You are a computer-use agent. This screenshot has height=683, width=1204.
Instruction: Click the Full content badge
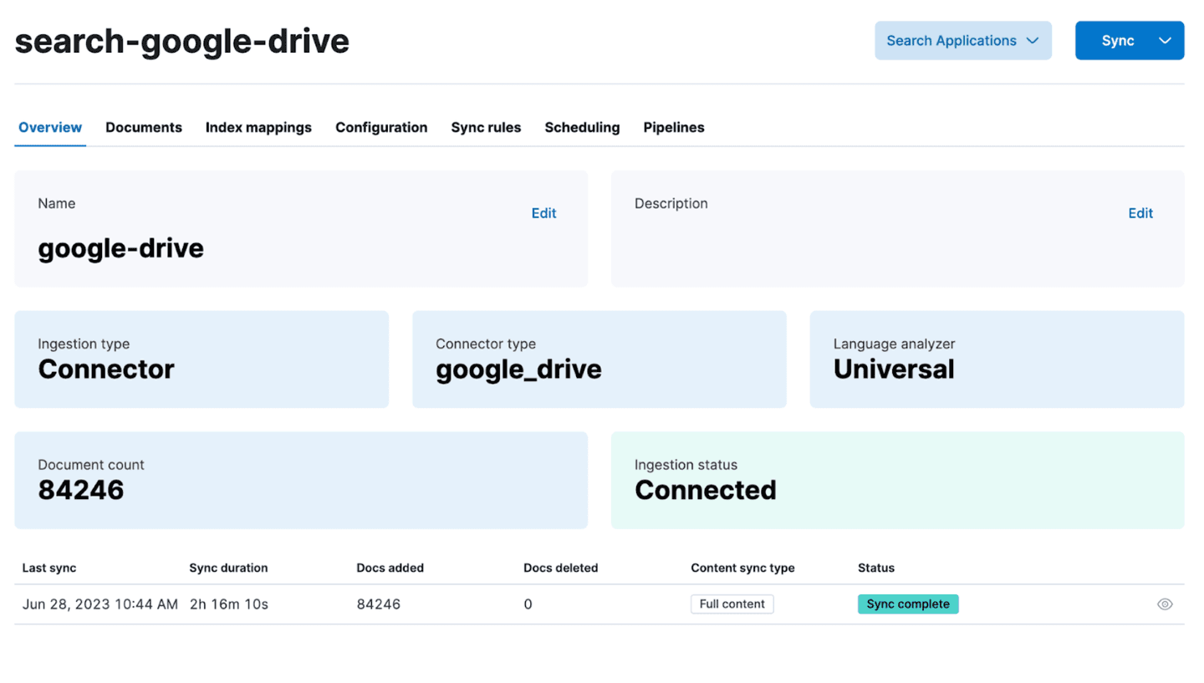click(x=732, y=604)
